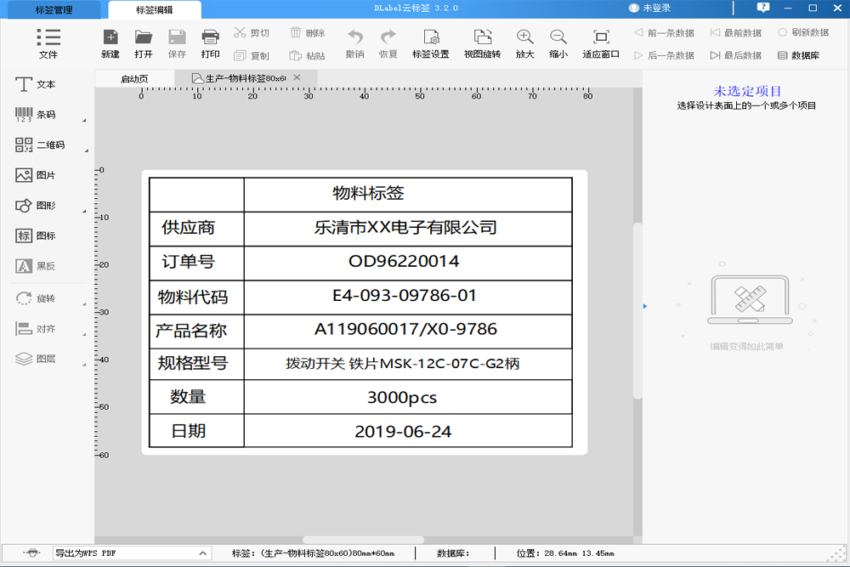850x567 pixels.
Task: Open the 数据库 database button
Action: tap(798, 55)
